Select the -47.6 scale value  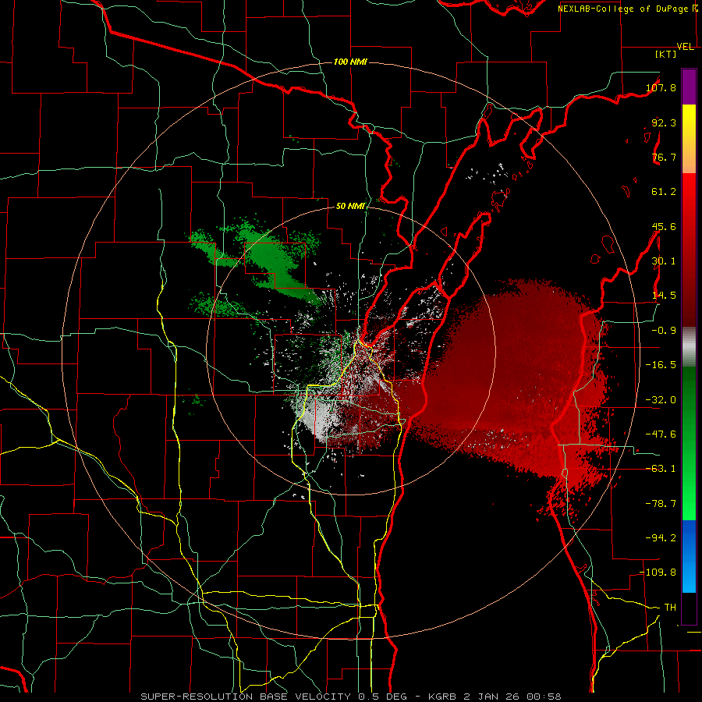click(x=661, y=434)
